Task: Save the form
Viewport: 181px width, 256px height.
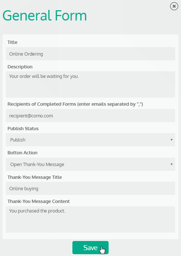Action: 90,248
